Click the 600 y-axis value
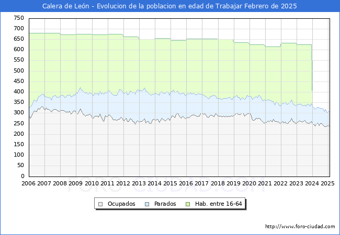 (19, 49)
